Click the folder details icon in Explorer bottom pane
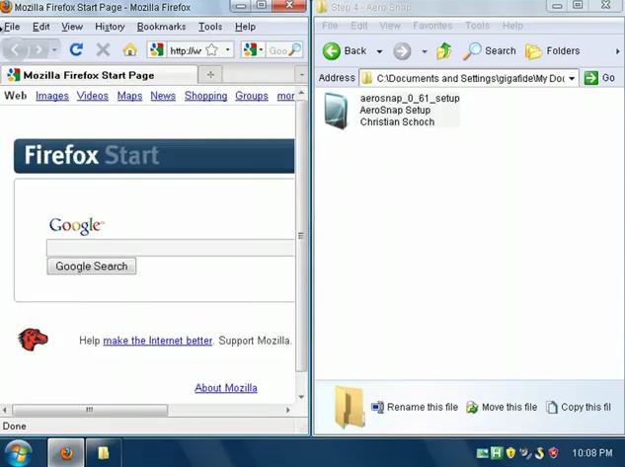Image resolution: width=625 pixels, height=467 pixels. tap(350, 407)
